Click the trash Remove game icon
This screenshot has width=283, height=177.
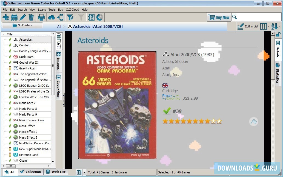[x=31, y=17]
